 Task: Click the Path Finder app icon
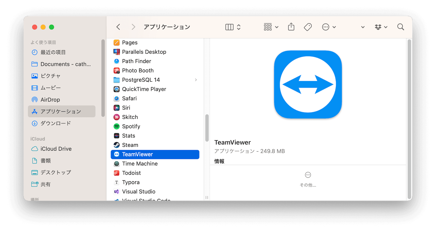click(117, 61)
